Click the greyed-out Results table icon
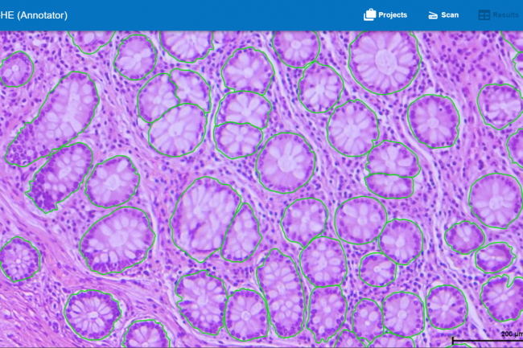This screenshot has width=523, height=348. [484, 14]
